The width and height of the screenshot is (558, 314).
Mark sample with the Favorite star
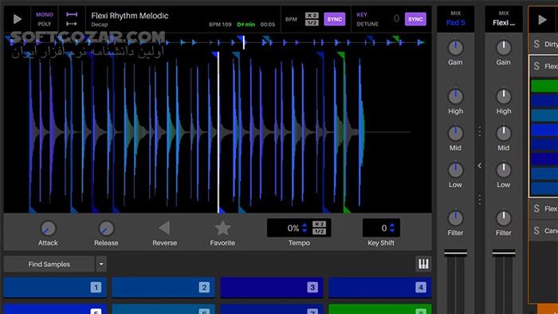(x=222, y=228)
